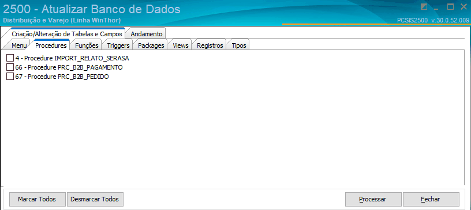Screen dimensions: 471x210
Task: Click the 'Distribuição e Varejo (Linha WinThor)' subtitle
Action: (x=62, y=21)
